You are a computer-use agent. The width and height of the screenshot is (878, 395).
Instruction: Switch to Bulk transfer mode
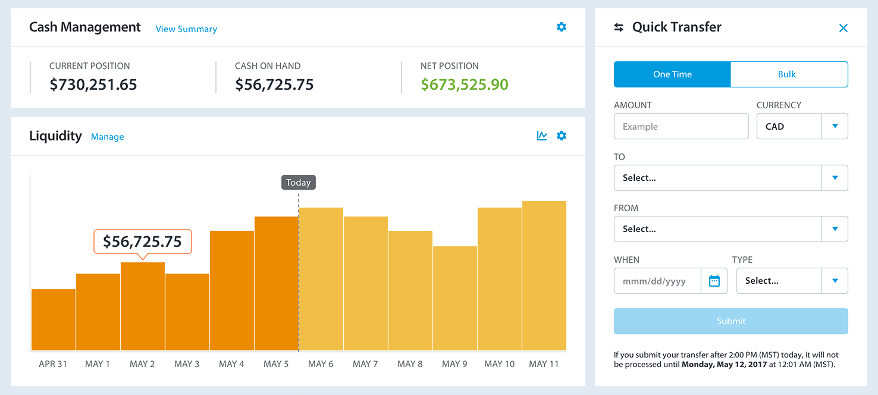(788, 74)
